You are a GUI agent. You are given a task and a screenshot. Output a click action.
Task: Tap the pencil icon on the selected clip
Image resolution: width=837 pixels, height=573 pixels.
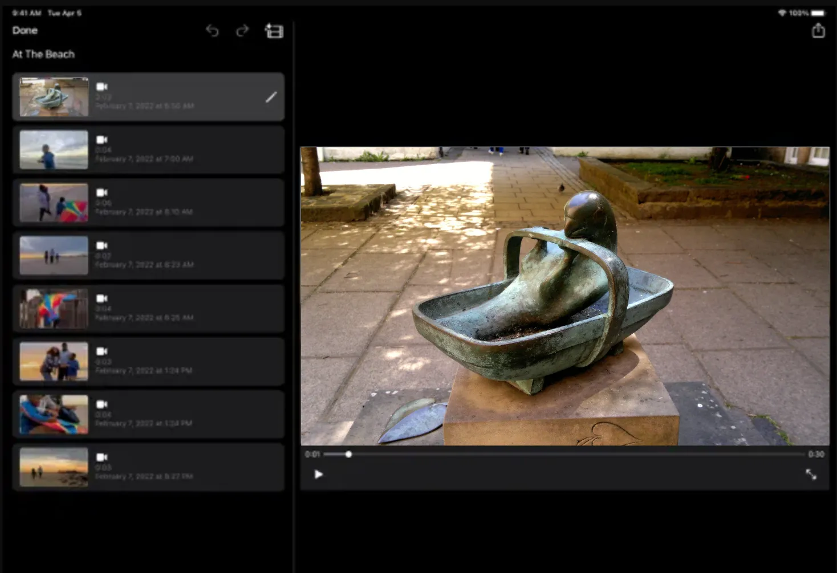tap(271, 97)
